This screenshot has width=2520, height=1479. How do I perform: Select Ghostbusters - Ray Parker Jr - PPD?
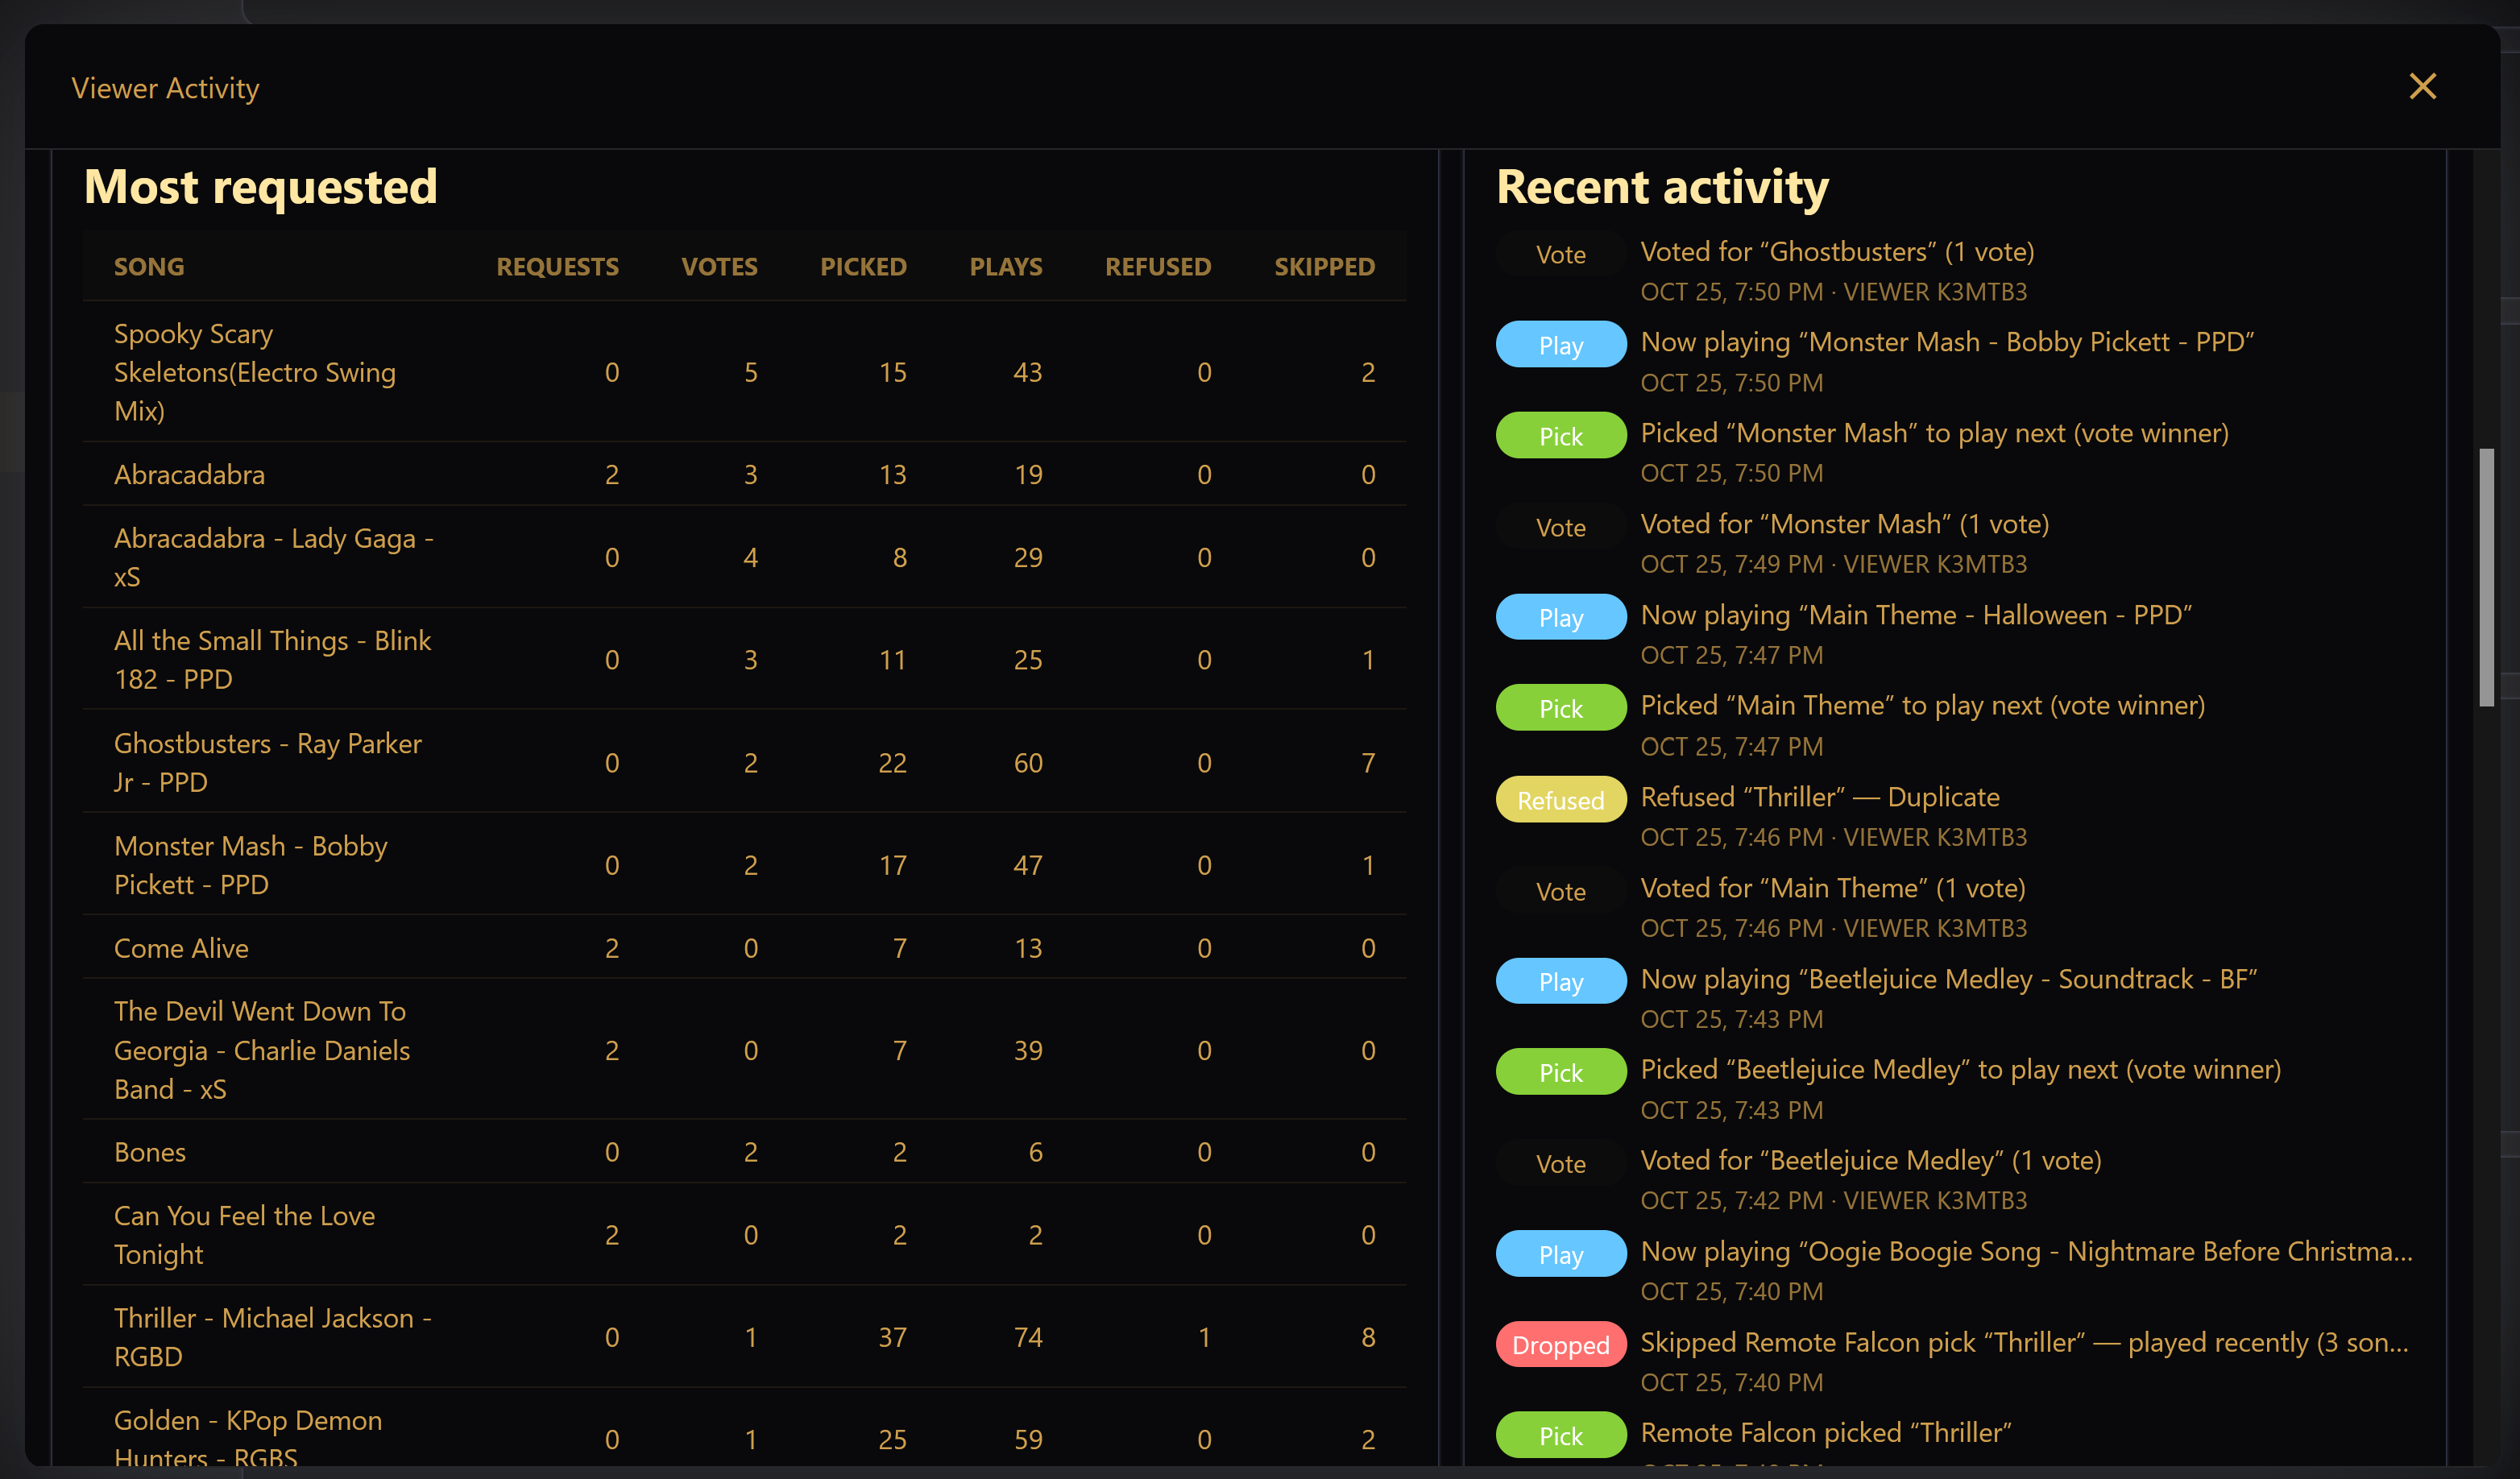[744, 762]
